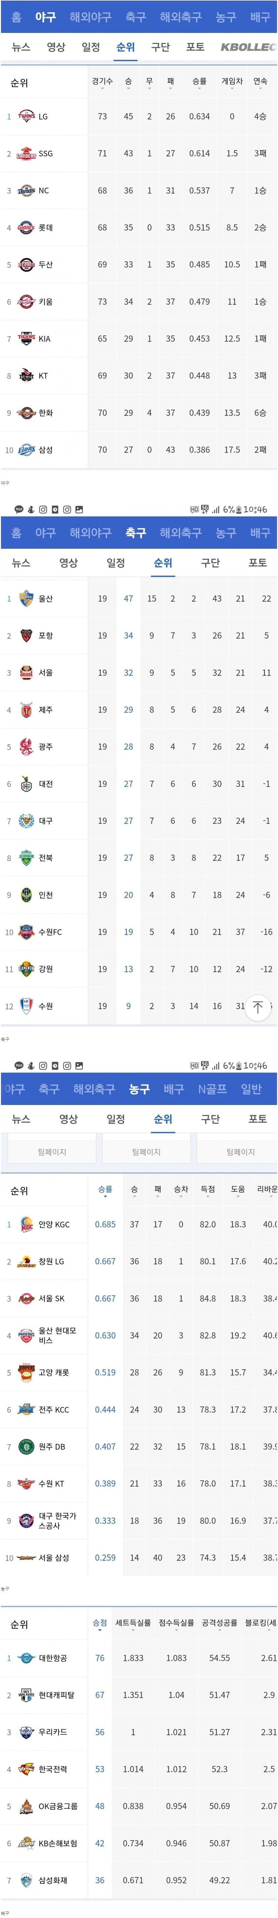Click the LG Twins team logo
The width and height of the screenshot is (278, 1918).
(x=26, y=116)
